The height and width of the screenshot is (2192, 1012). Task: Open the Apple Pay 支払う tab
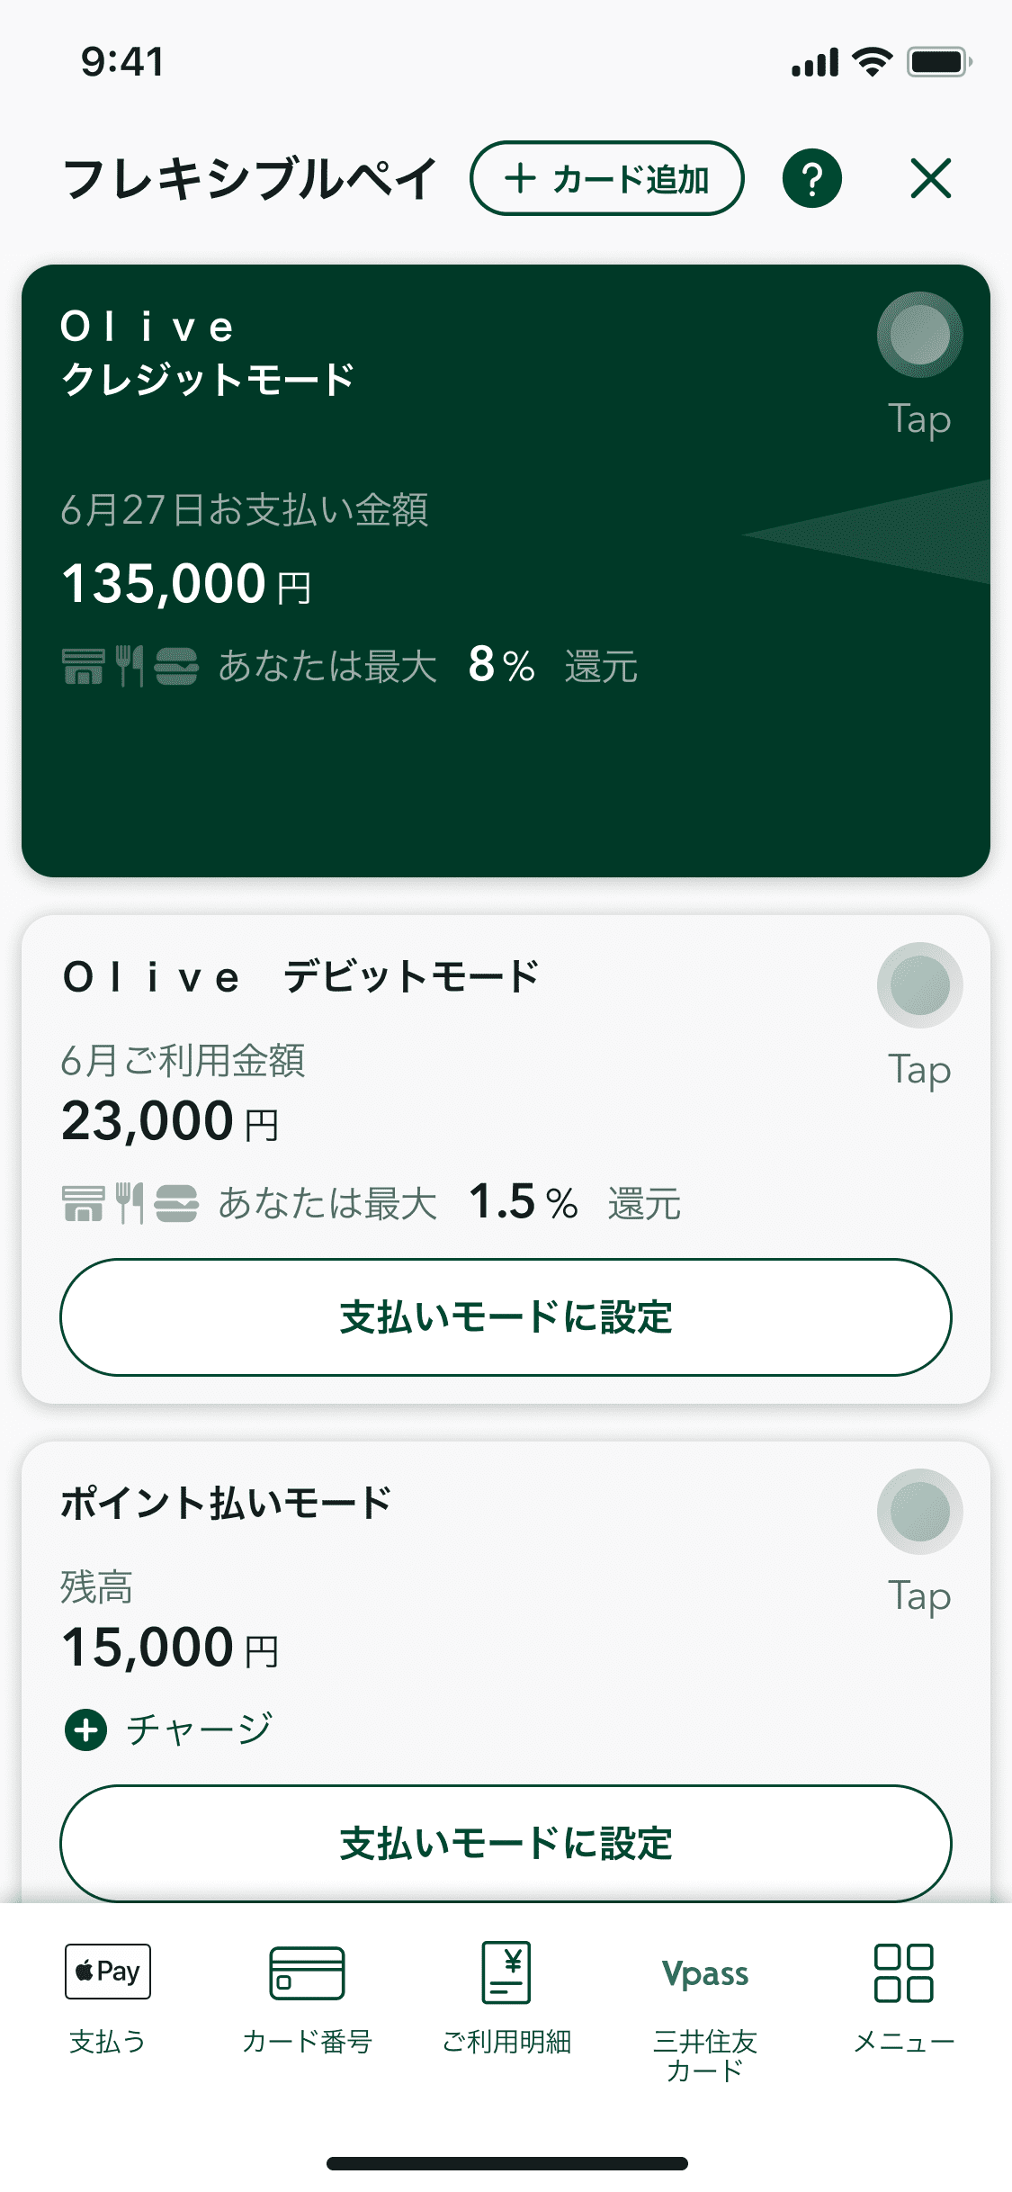point(108,1998)
